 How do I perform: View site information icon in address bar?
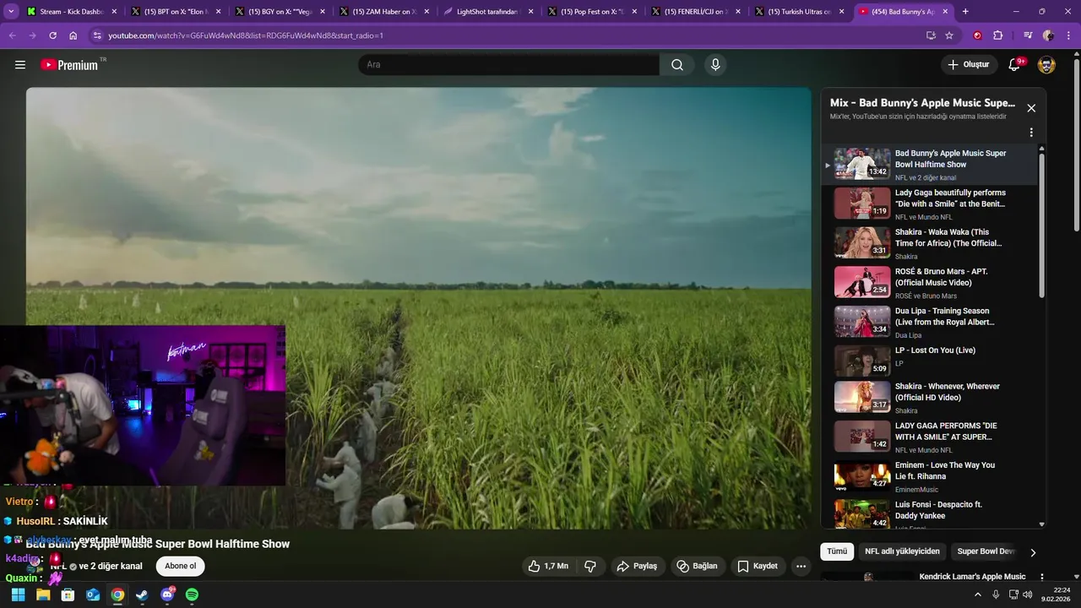point(97,35)
